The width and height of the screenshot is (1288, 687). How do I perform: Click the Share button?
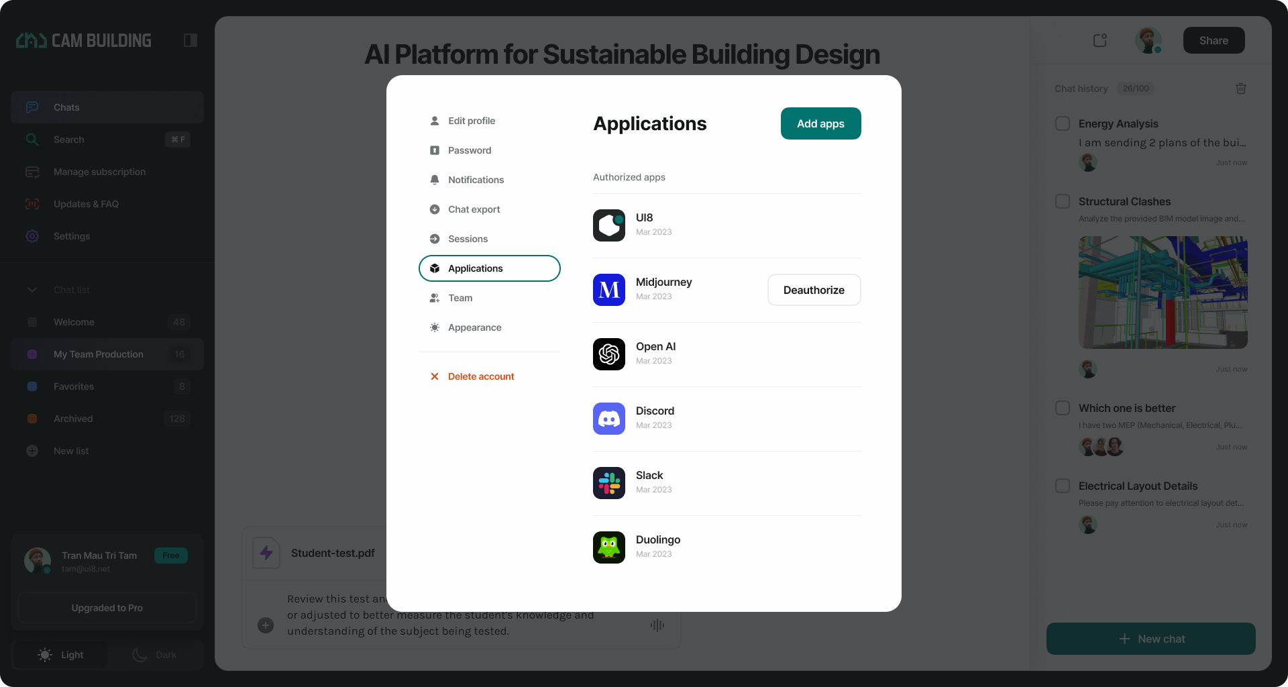[1214, 40]
